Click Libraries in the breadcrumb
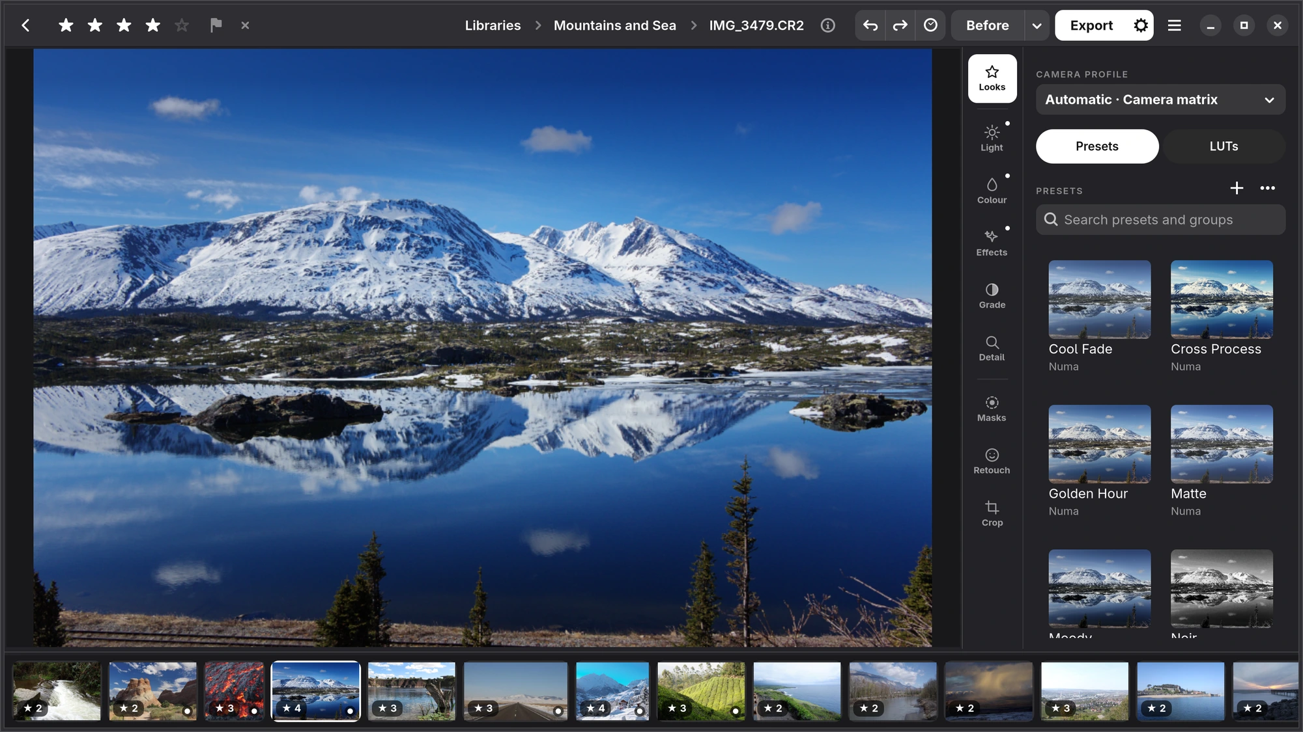This screenshot has height=732, width=1303. [493, 25]
